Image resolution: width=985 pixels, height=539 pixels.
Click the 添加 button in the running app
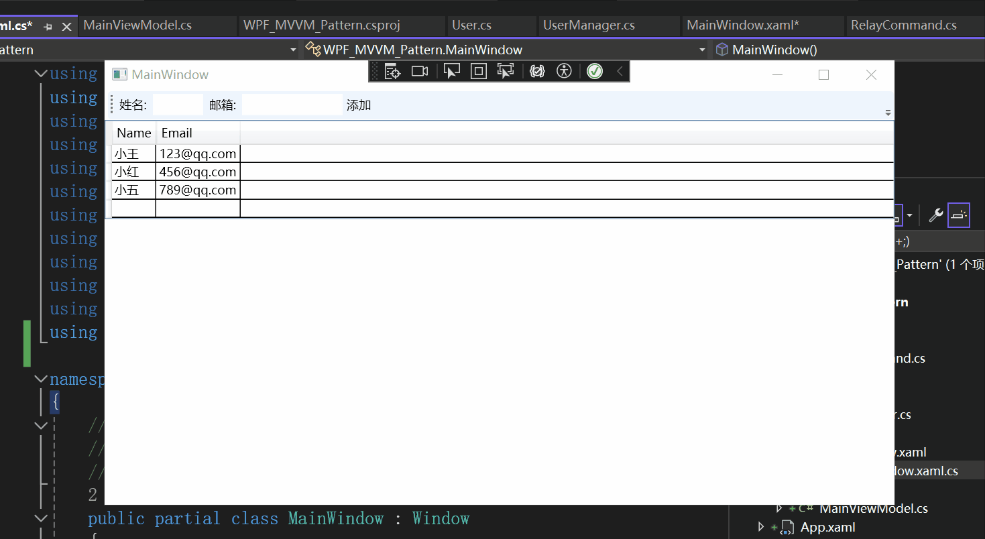[359, 105]
